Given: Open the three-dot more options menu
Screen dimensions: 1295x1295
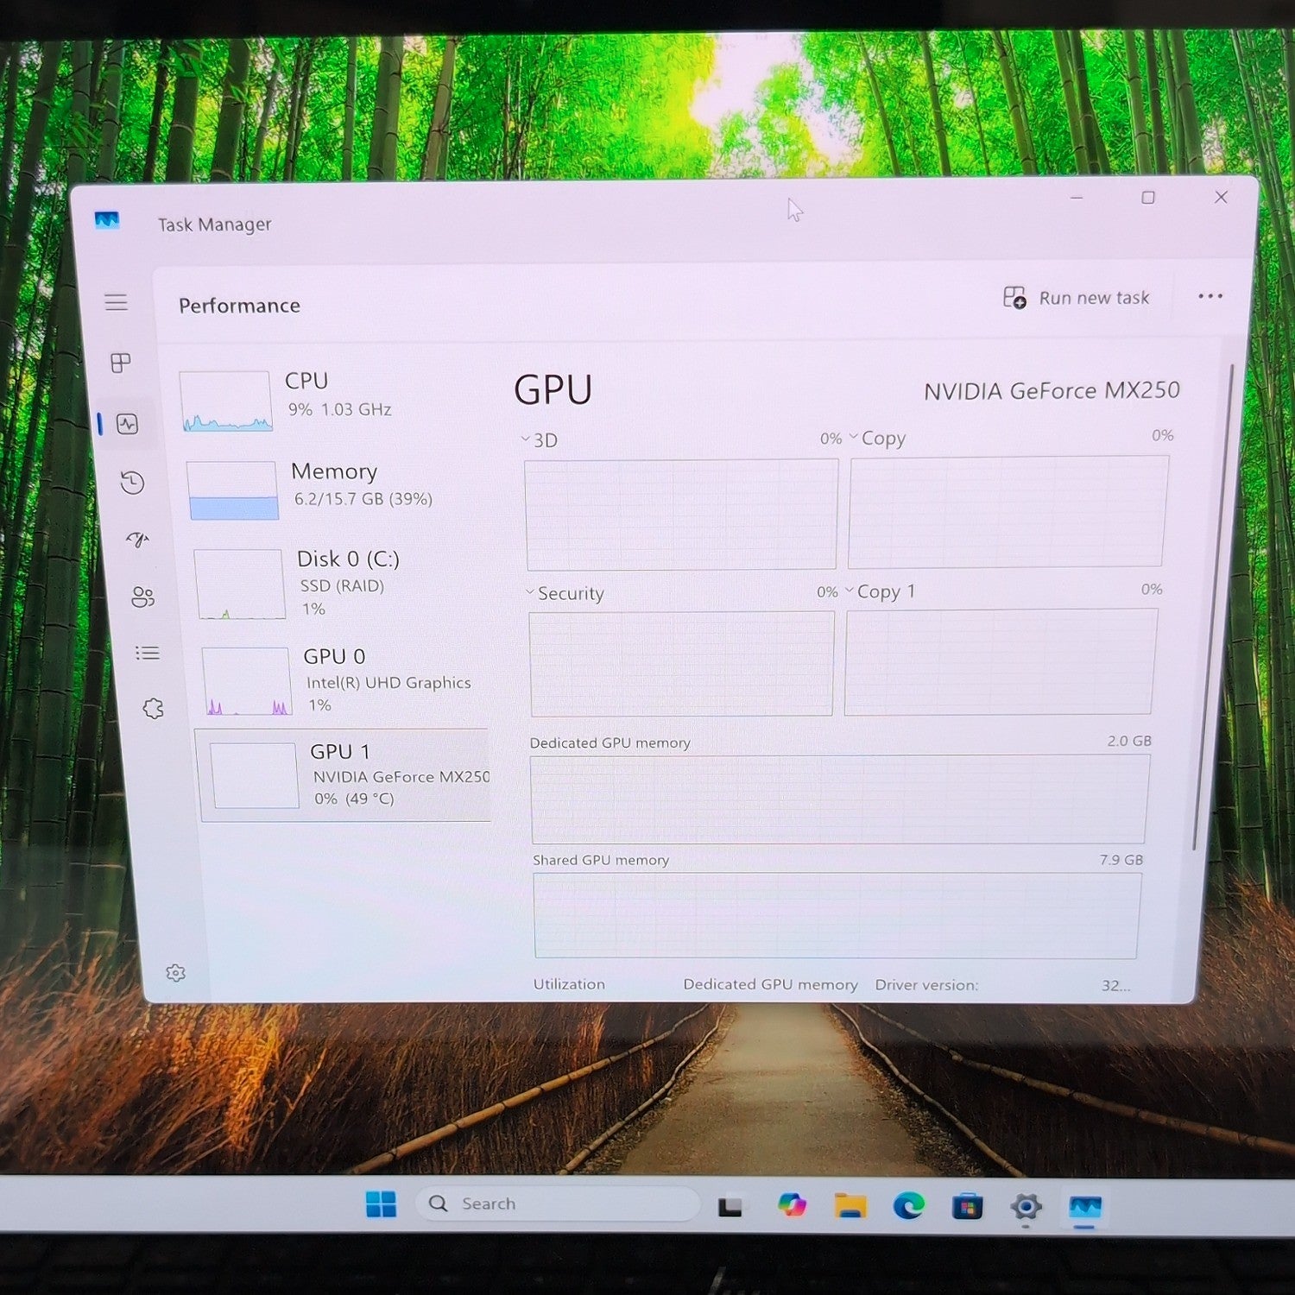Looking at the screenshot, I should pyautogui.click(x=1210, y=296).
